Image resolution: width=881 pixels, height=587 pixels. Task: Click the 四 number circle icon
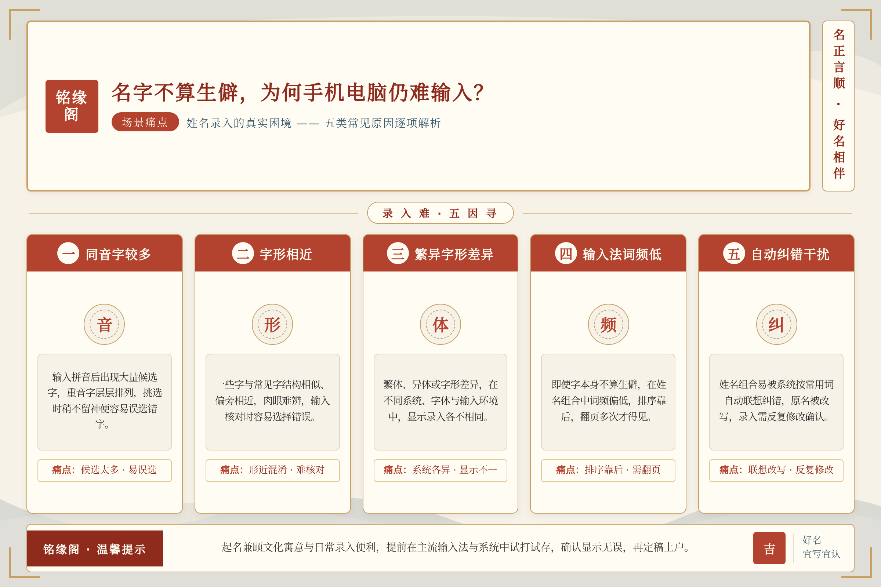[566, 254]
